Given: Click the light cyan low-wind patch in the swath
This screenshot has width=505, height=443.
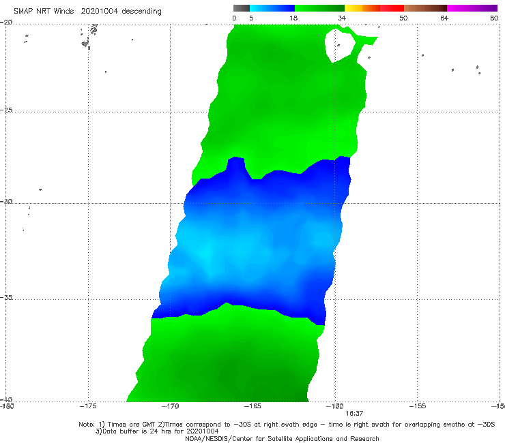Looking at the screenshot, I should (206, 253).
